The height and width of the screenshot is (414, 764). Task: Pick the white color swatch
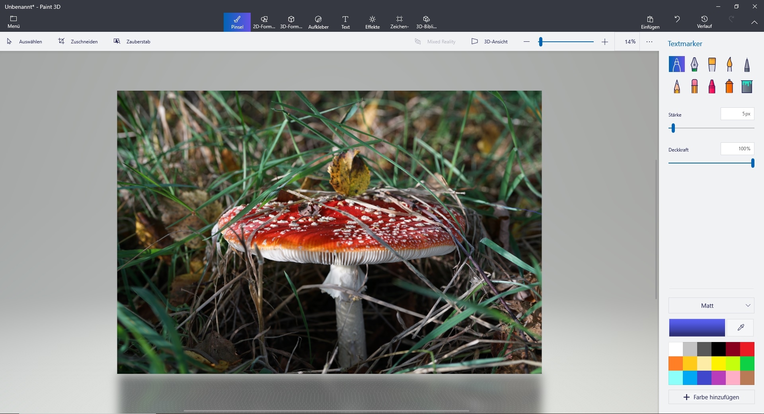[x=676, y=349]
